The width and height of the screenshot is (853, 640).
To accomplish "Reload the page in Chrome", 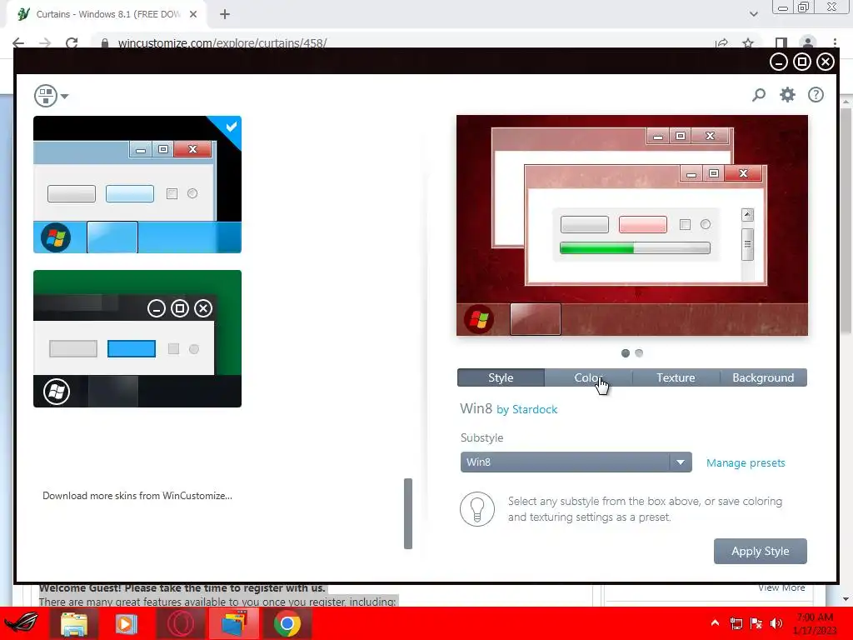I will (72, 42).
